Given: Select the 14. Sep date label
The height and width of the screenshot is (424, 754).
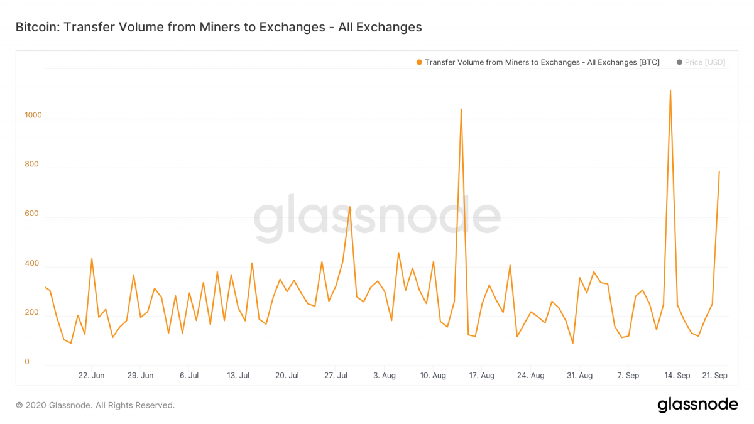Looking at the screenshot, I should [x=677, y=376].
